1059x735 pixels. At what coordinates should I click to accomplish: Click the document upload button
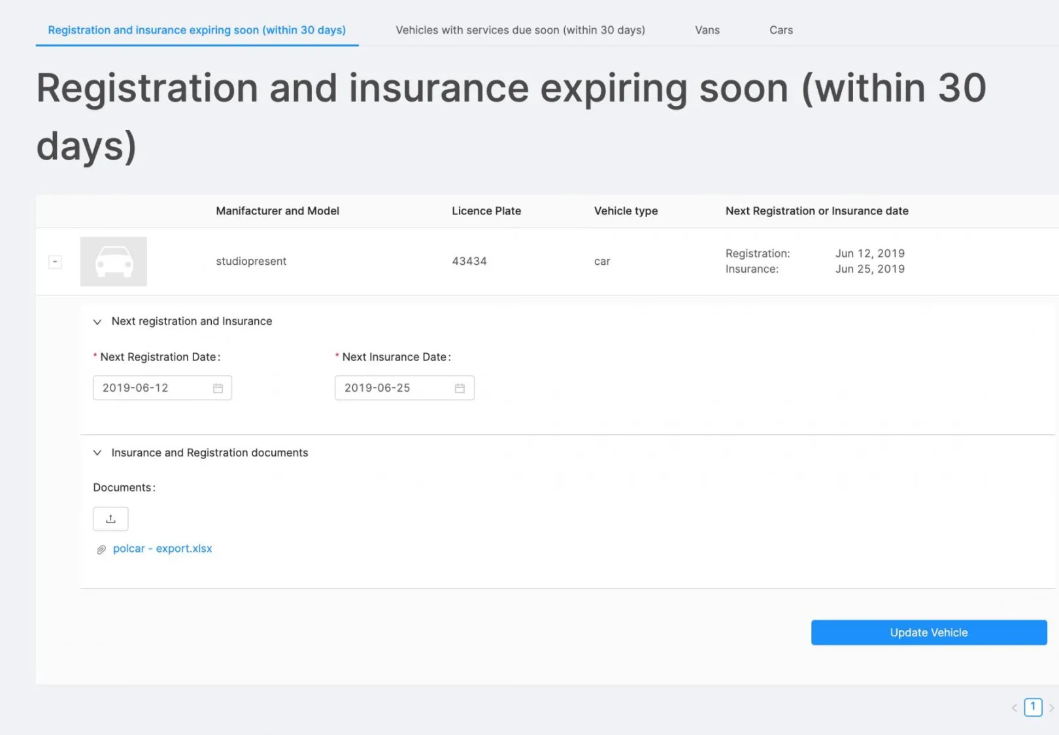[x=110, y=519]
